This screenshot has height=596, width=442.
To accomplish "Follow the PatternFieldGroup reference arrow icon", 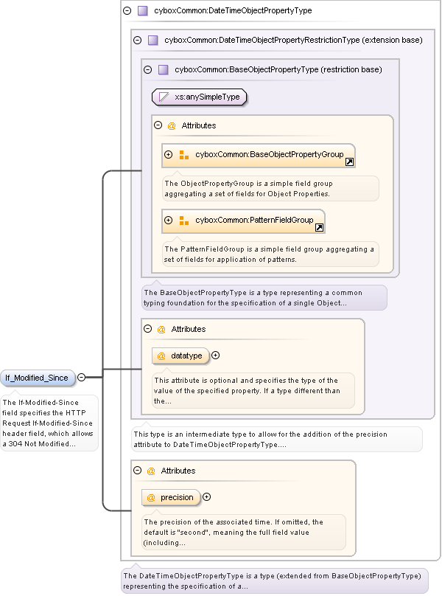I will (319, 227).
